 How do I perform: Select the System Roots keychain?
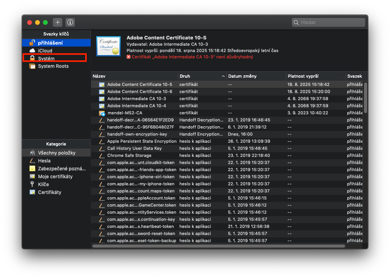click(x=56, y=66)
